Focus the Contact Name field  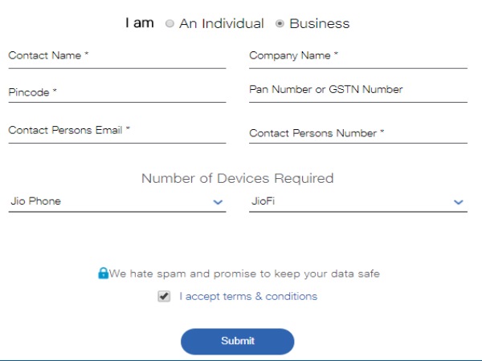(116, 56)
